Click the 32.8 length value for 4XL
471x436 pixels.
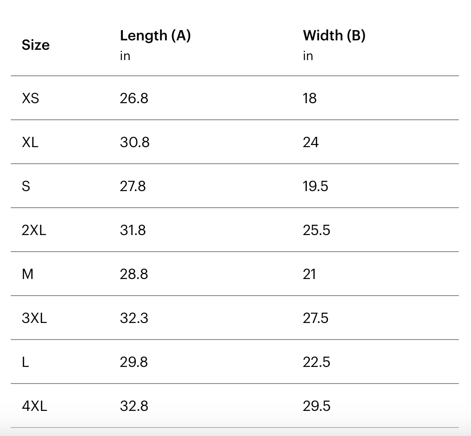134,406
